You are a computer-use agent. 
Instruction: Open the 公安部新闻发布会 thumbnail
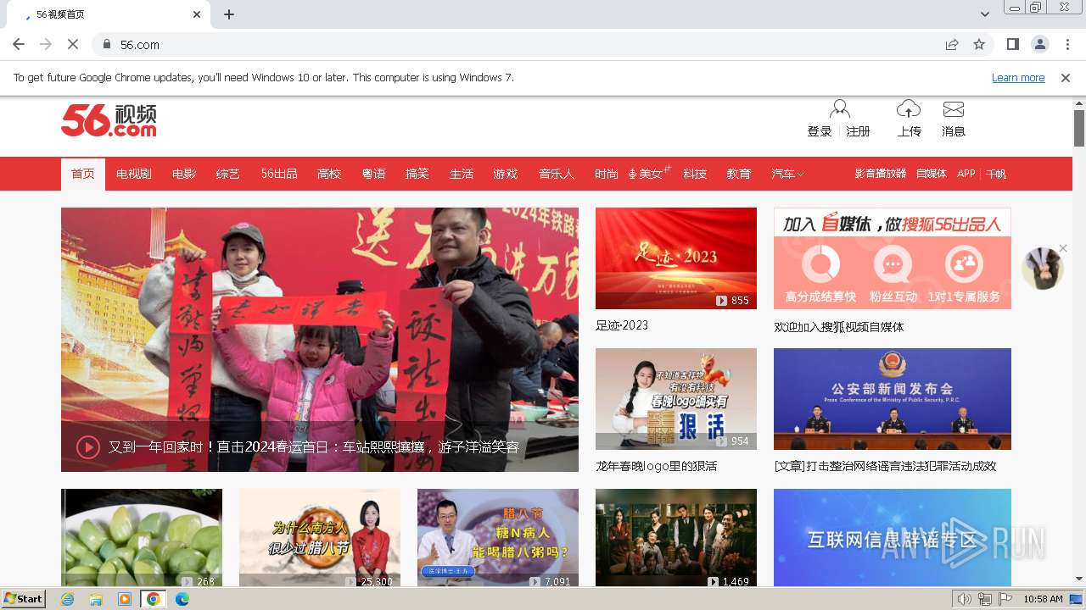coord(893,399)
